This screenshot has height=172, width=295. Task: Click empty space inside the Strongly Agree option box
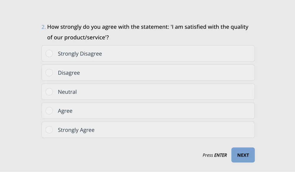(177, 130)
